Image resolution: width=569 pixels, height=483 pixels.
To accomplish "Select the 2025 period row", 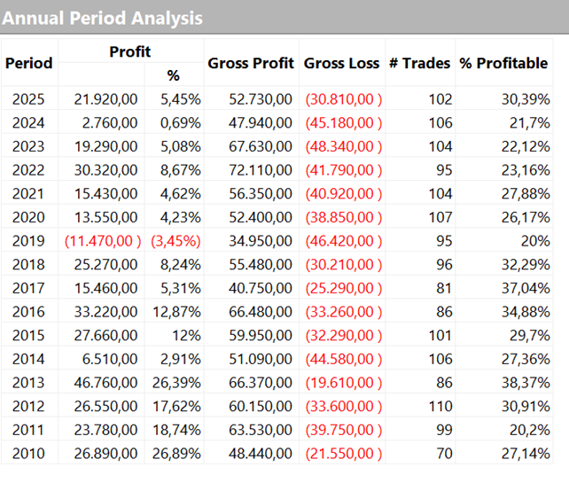I will [x=29, y=99].
